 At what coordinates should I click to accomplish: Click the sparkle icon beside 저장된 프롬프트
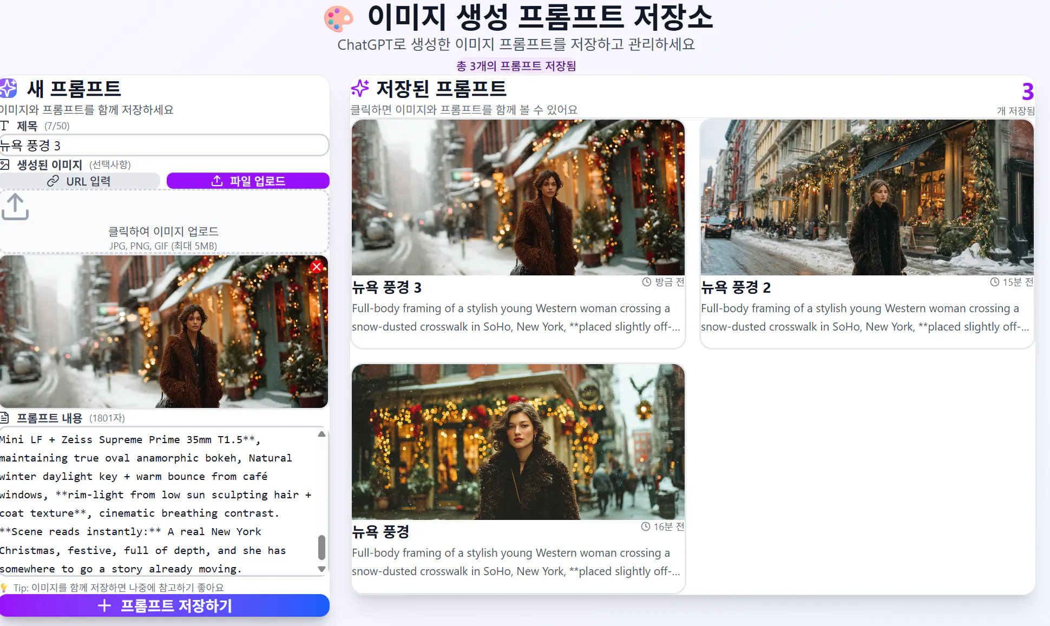point(360,88)
